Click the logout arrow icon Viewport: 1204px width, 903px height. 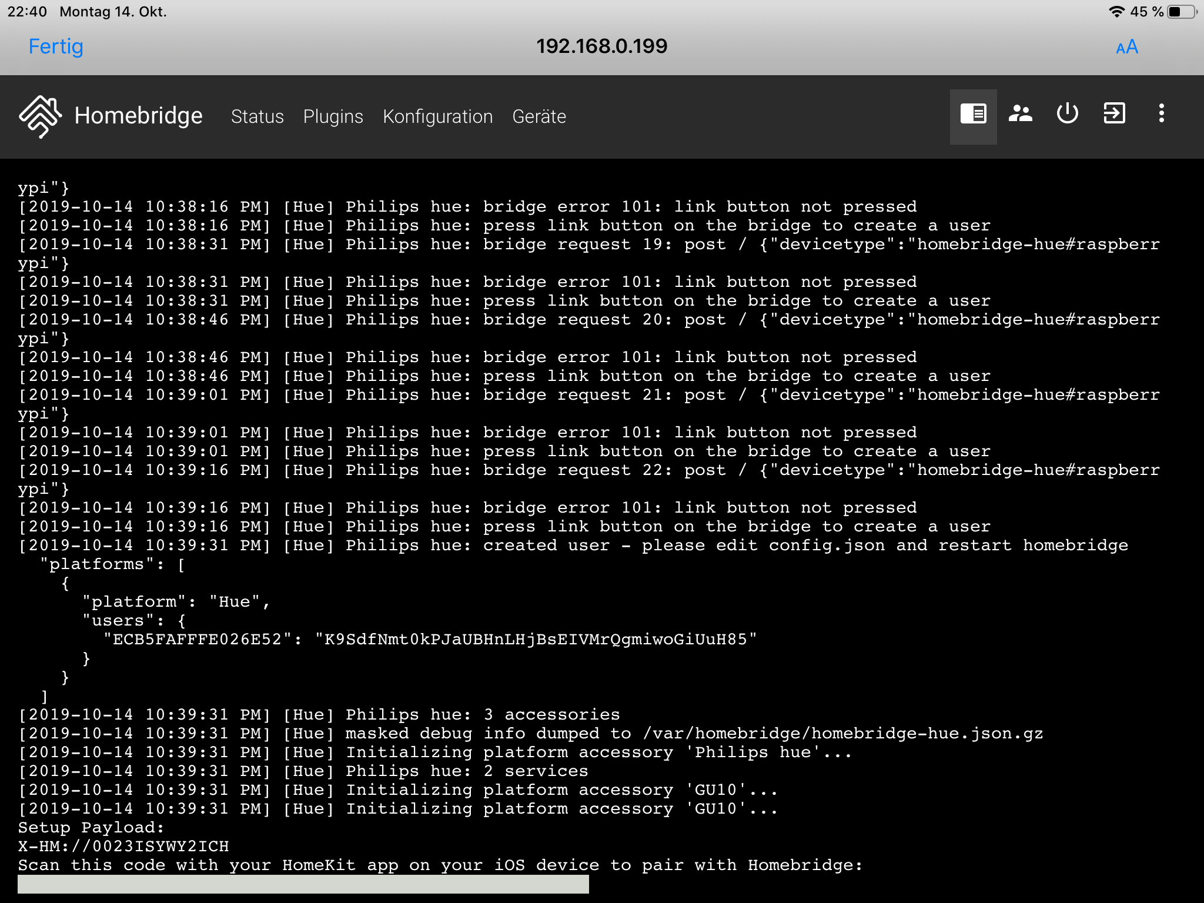point(1114,114)
